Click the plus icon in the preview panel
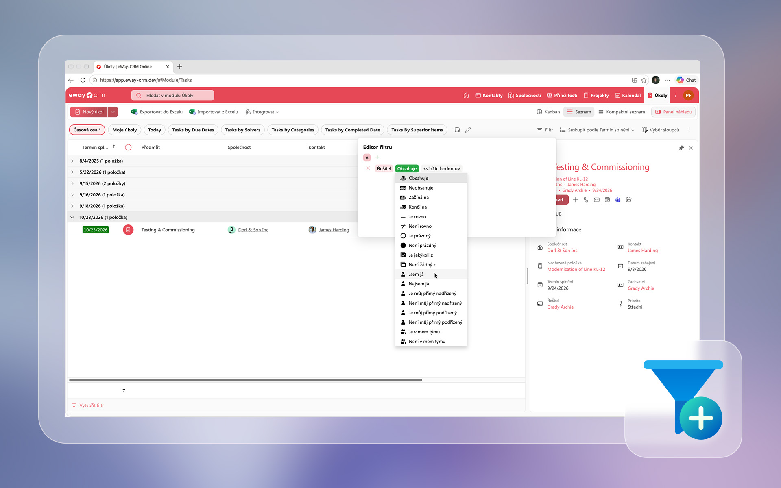The height and width of the screenshot is (488, 781). click(x=576, y=200)
